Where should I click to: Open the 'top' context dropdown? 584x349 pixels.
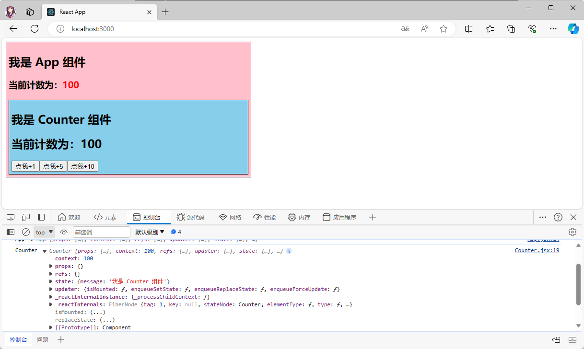44,232
